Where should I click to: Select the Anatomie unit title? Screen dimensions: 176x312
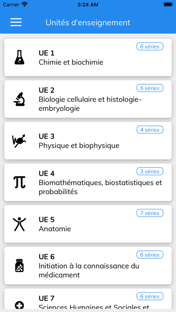tap(55, 229)
